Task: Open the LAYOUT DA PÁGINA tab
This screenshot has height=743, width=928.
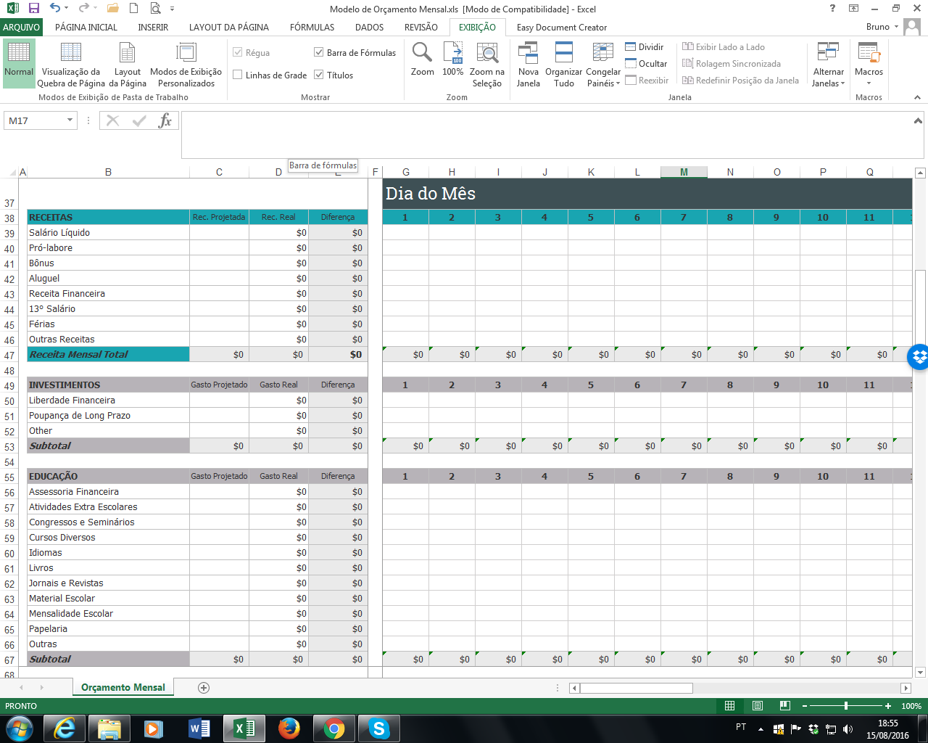Action: [229, 27]
